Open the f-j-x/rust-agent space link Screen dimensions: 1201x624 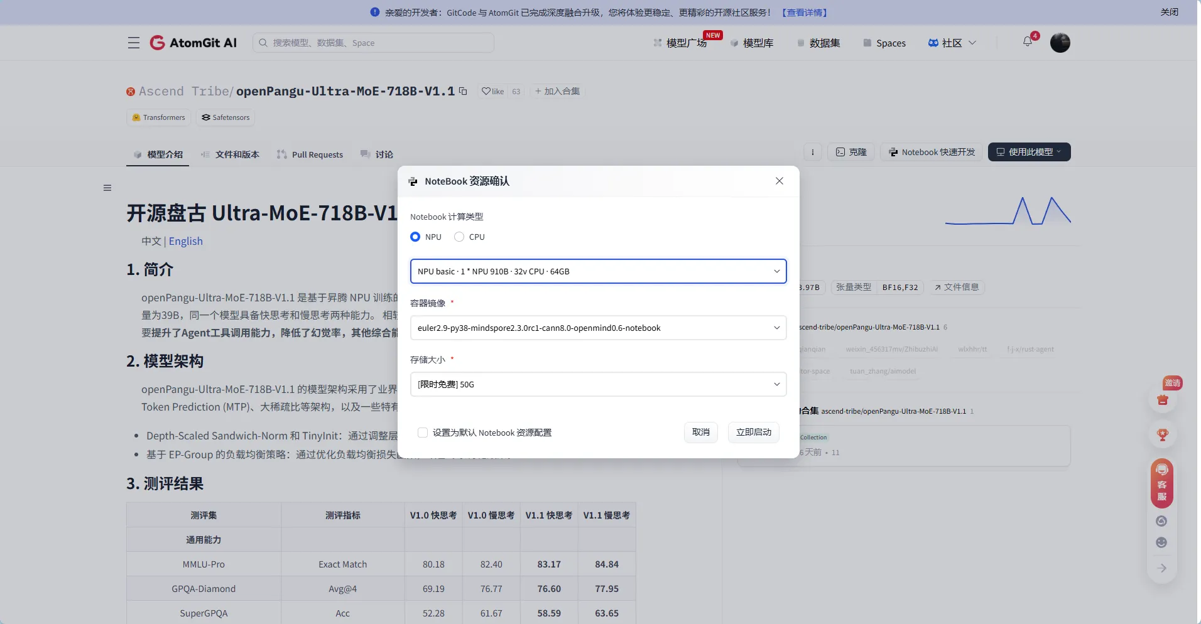point(1030,349)
